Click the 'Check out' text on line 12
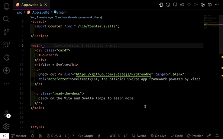This screenshot has height=139, width=223. tap(47, 75)
